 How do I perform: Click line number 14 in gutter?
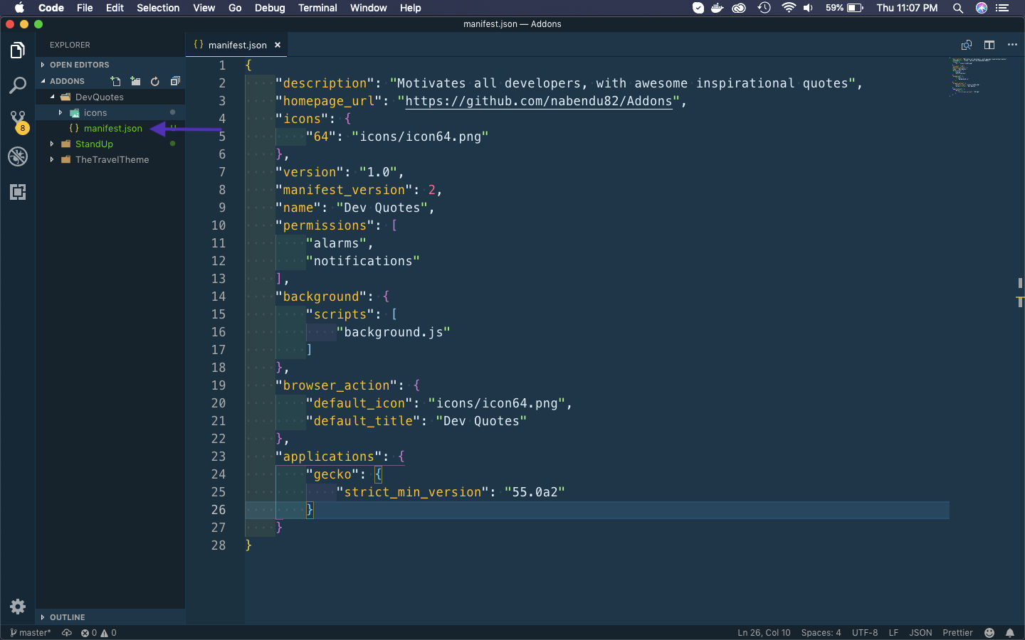(218, 297)
